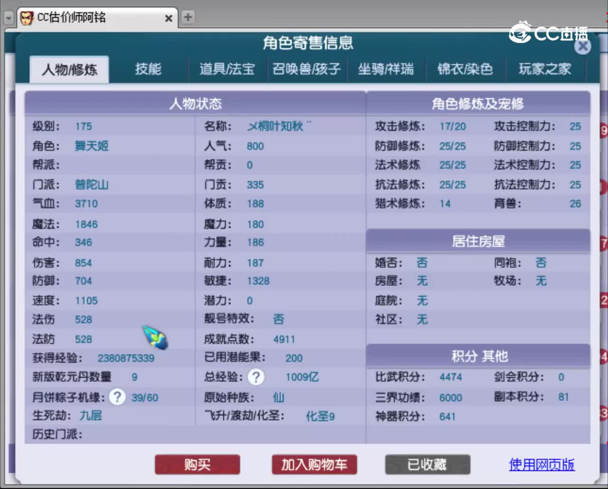Open the 道具/法宝 tab
This screenshot has width=608, height=489.
[x=227, y=69]
